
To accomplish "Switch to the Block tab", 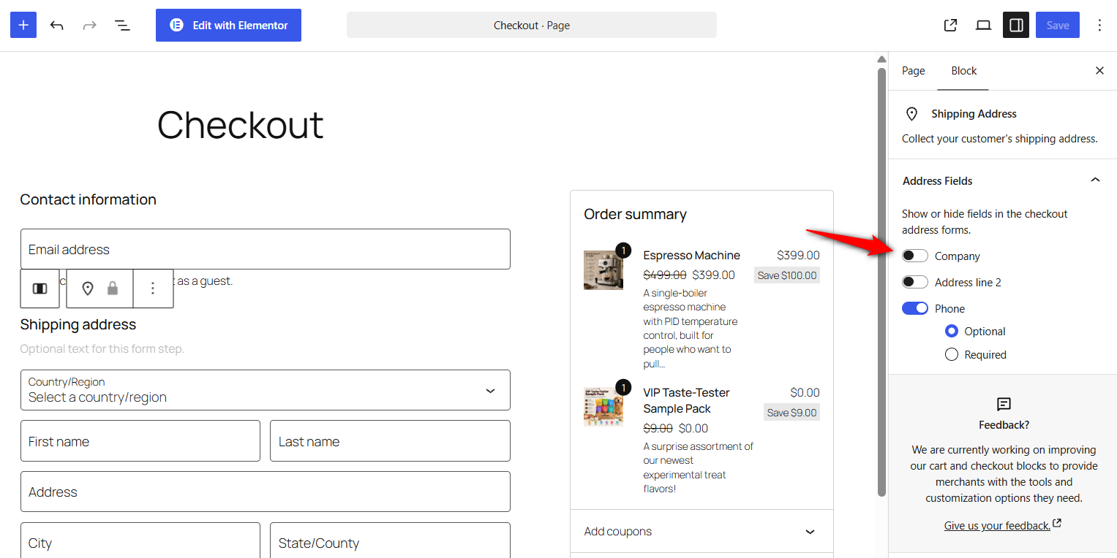I will click(963, 71).
